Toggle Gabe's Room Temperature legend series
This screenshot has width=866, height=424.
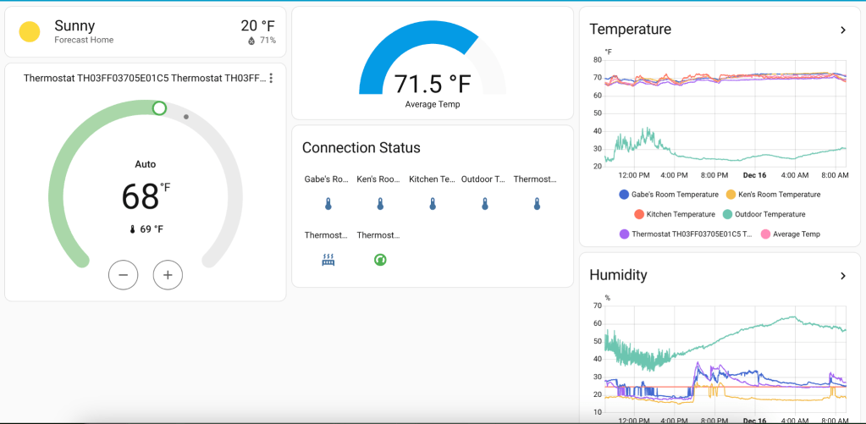(669, 195)
